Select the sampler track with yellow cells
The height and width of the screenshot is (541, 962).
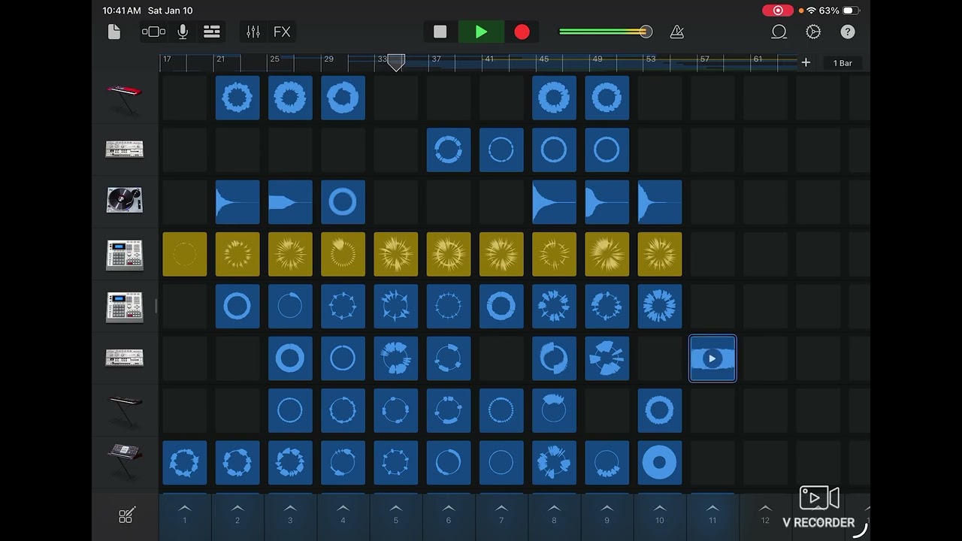coord(124,254)
